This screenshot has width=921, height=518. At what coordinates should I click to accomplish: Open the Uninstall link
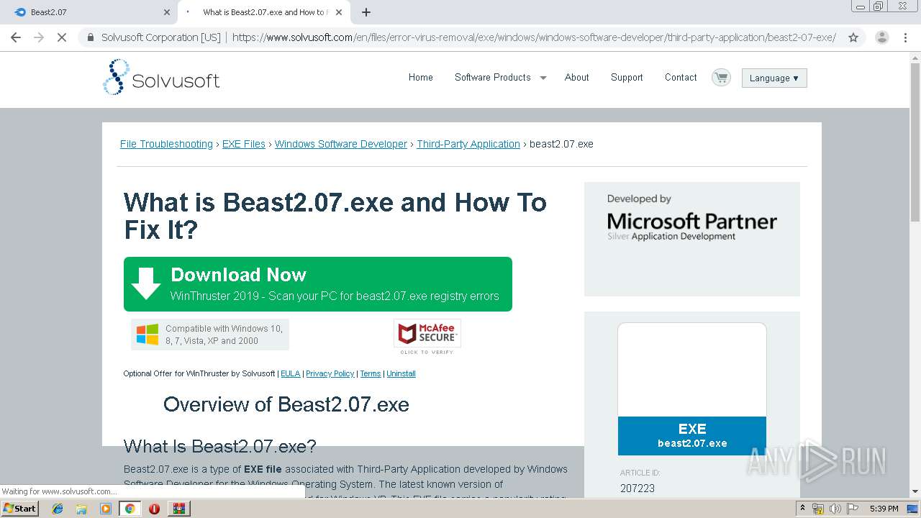tap(401, 373)
